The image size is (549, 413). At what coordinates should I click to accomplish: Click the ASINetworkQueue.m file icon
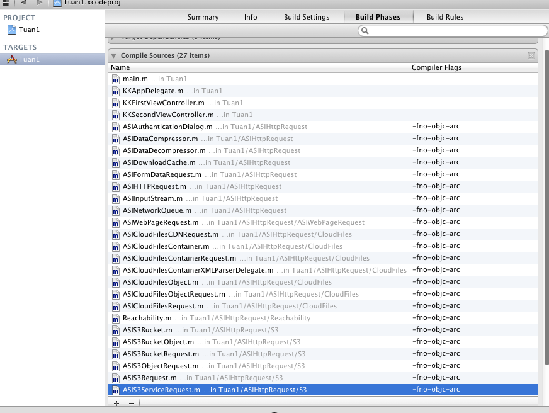coord(116,211)
